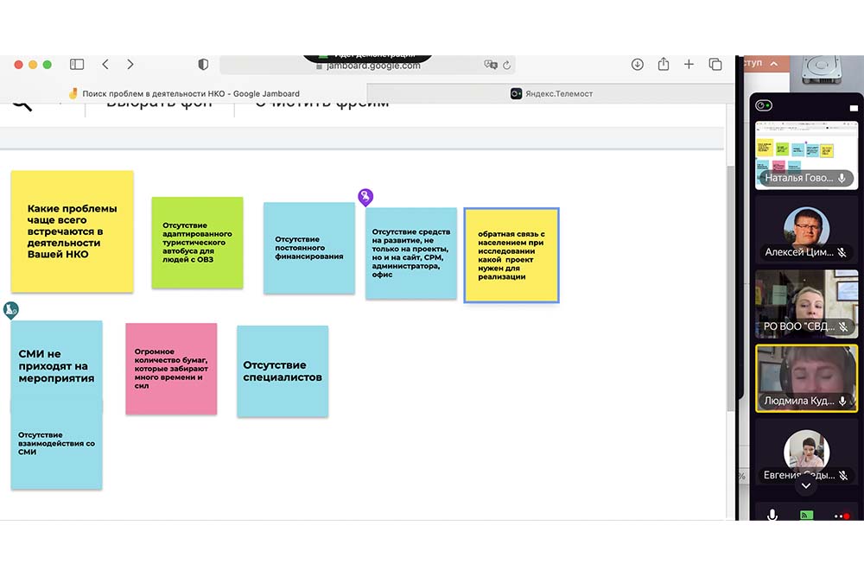Toggle the microphone in the Telemost bar
864x576 pixels.
[772, 515]
